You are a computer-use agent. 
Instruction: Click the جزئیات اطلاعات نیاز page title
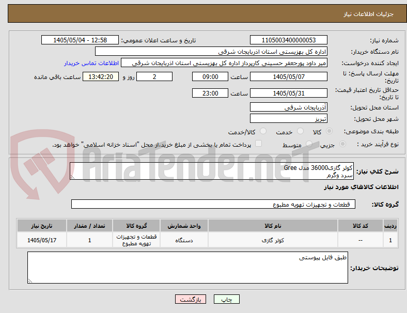click(369, 14)
